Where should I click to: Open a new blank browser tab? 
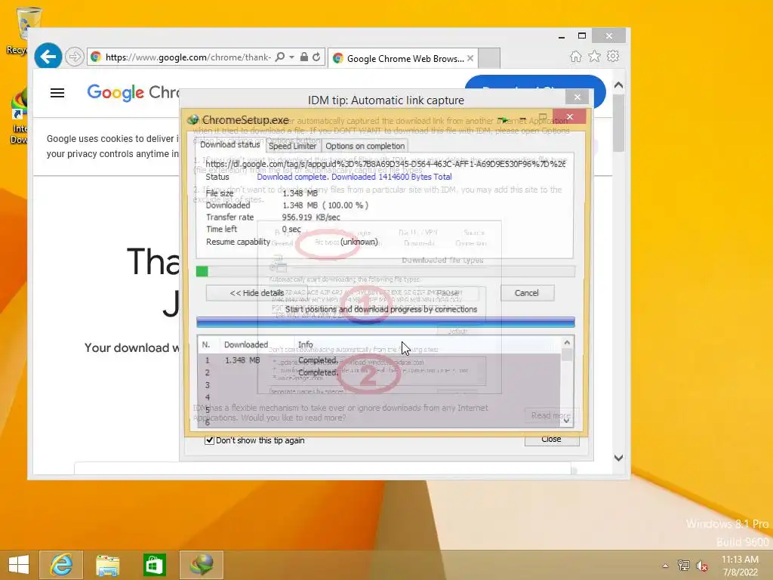(x=489, y=58)
